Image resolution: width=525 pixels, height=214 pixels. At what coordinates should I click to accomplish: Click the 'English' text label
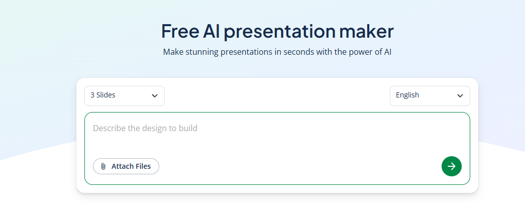pyautogui.click(x=407, y=95)
